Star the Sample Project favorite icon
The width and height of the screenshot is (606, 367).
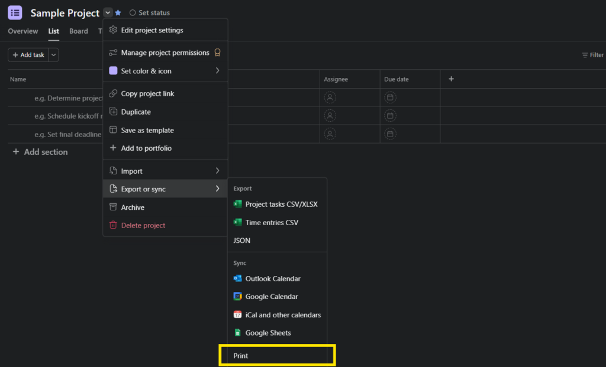118,13
